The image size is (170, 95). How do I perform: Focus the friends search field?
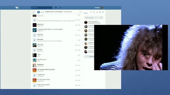(94, 18)
